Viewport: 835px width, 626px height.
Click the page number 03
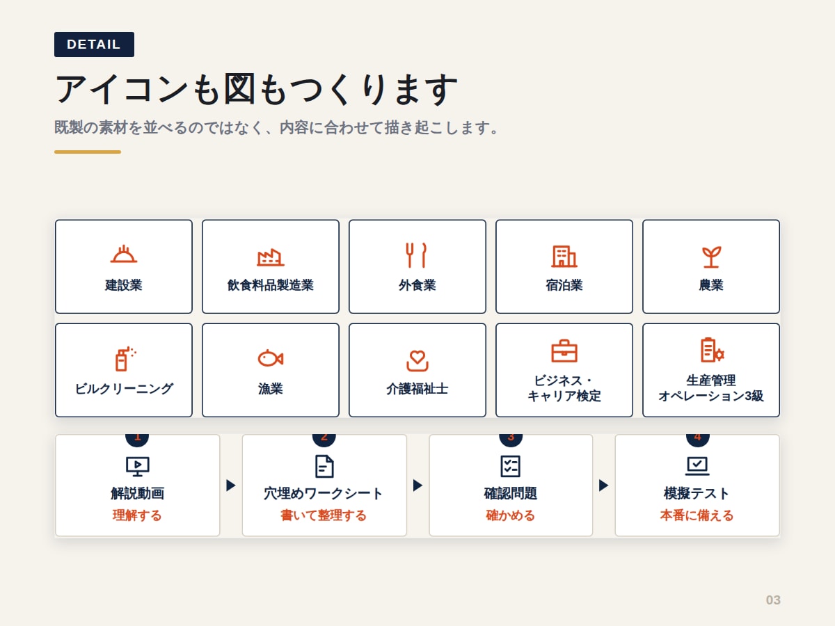(773, 600)
